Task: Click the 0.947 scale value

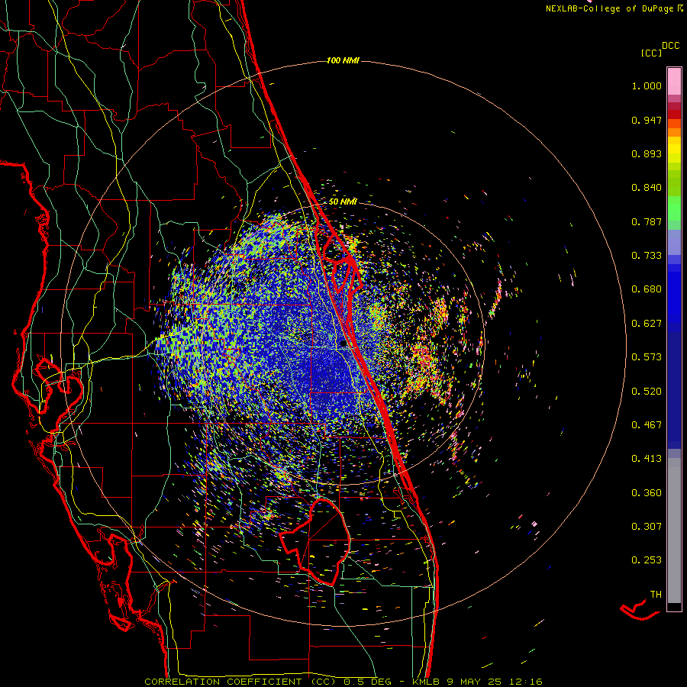Action: (647, 120)
